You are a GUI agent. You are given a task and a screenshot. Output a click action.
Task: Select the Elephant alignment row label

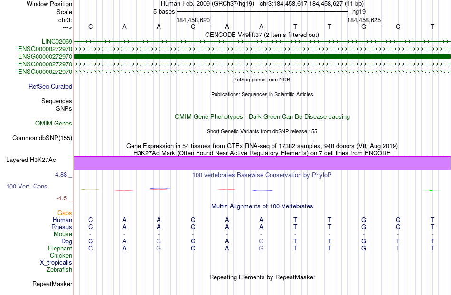(60, 249)
